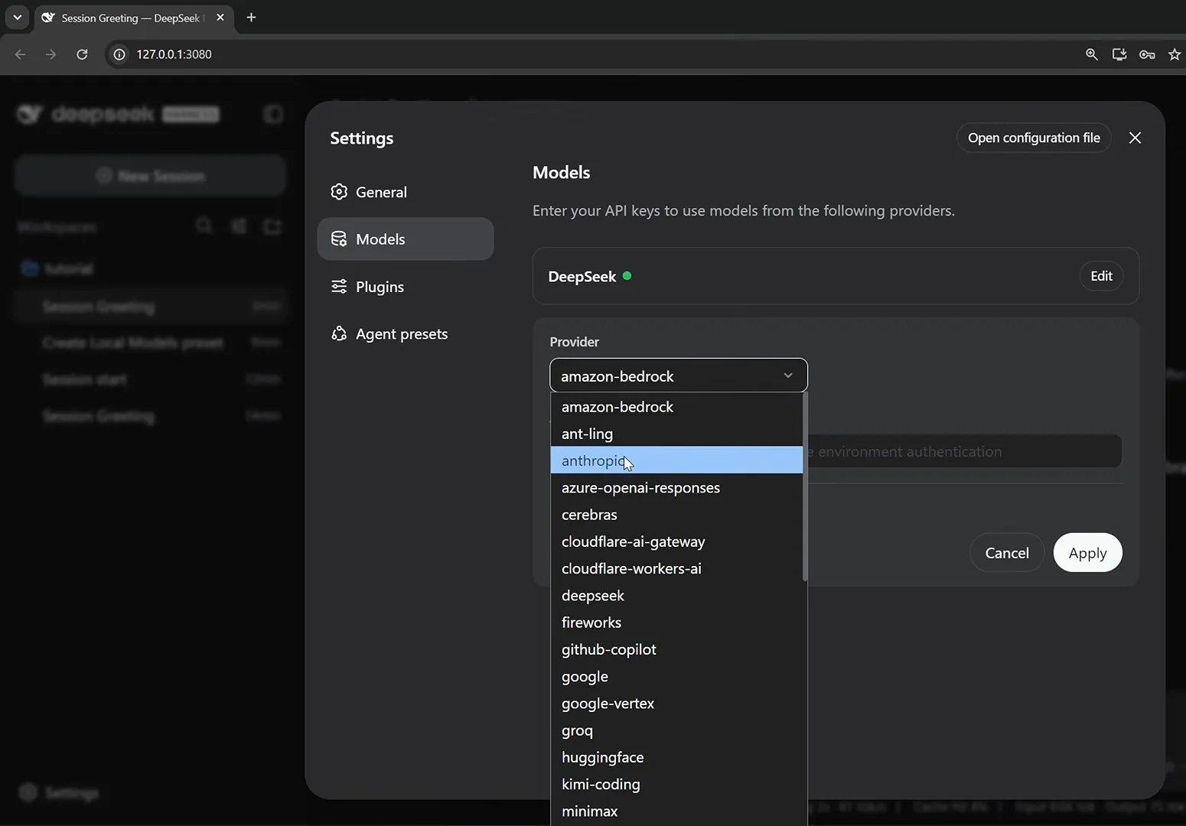Select minimax provider option
The image size is (1186, 826).
tap(676, 811)
